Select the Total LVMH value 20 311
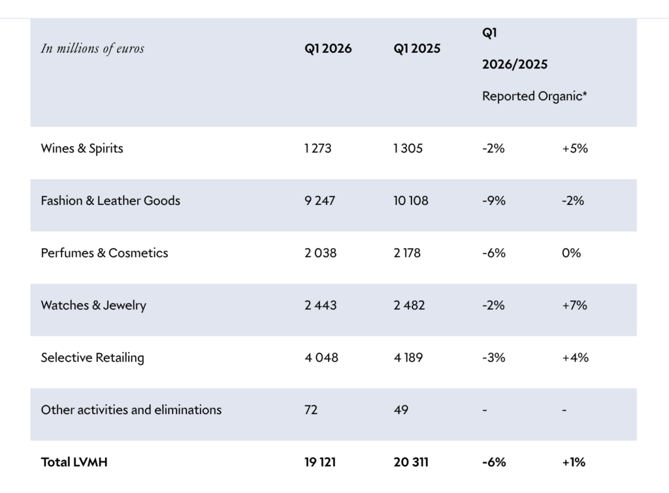 [412, 462]
